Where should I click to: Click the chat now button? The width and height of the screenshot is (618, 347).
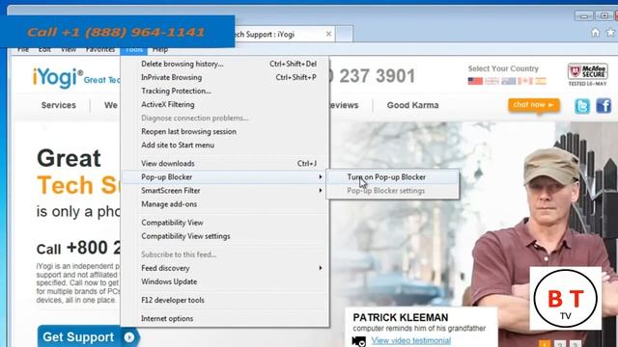click(x=534, y=105)
